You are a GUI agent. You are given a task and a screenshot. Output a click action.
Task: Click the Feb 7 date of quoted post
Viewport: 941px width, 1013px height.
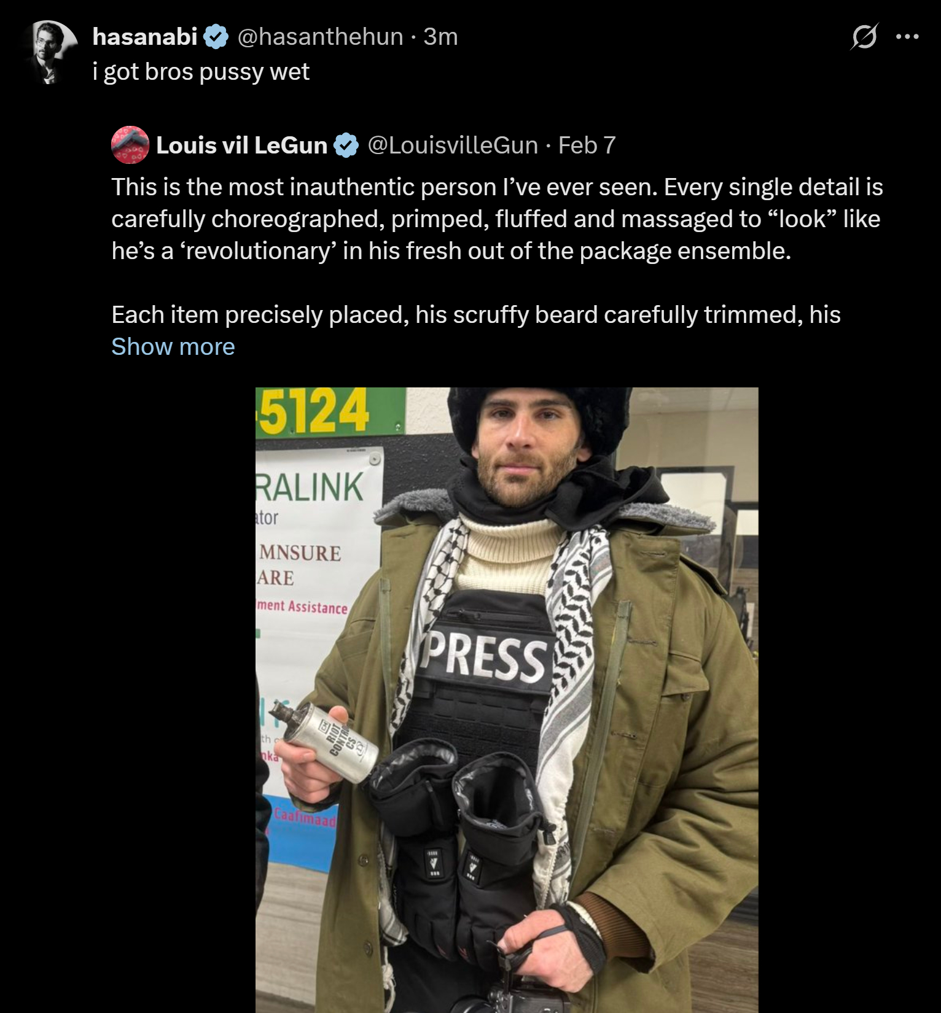(x=587, y=146)
